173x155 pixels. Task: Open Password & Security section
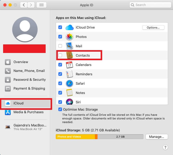[29, 80]
